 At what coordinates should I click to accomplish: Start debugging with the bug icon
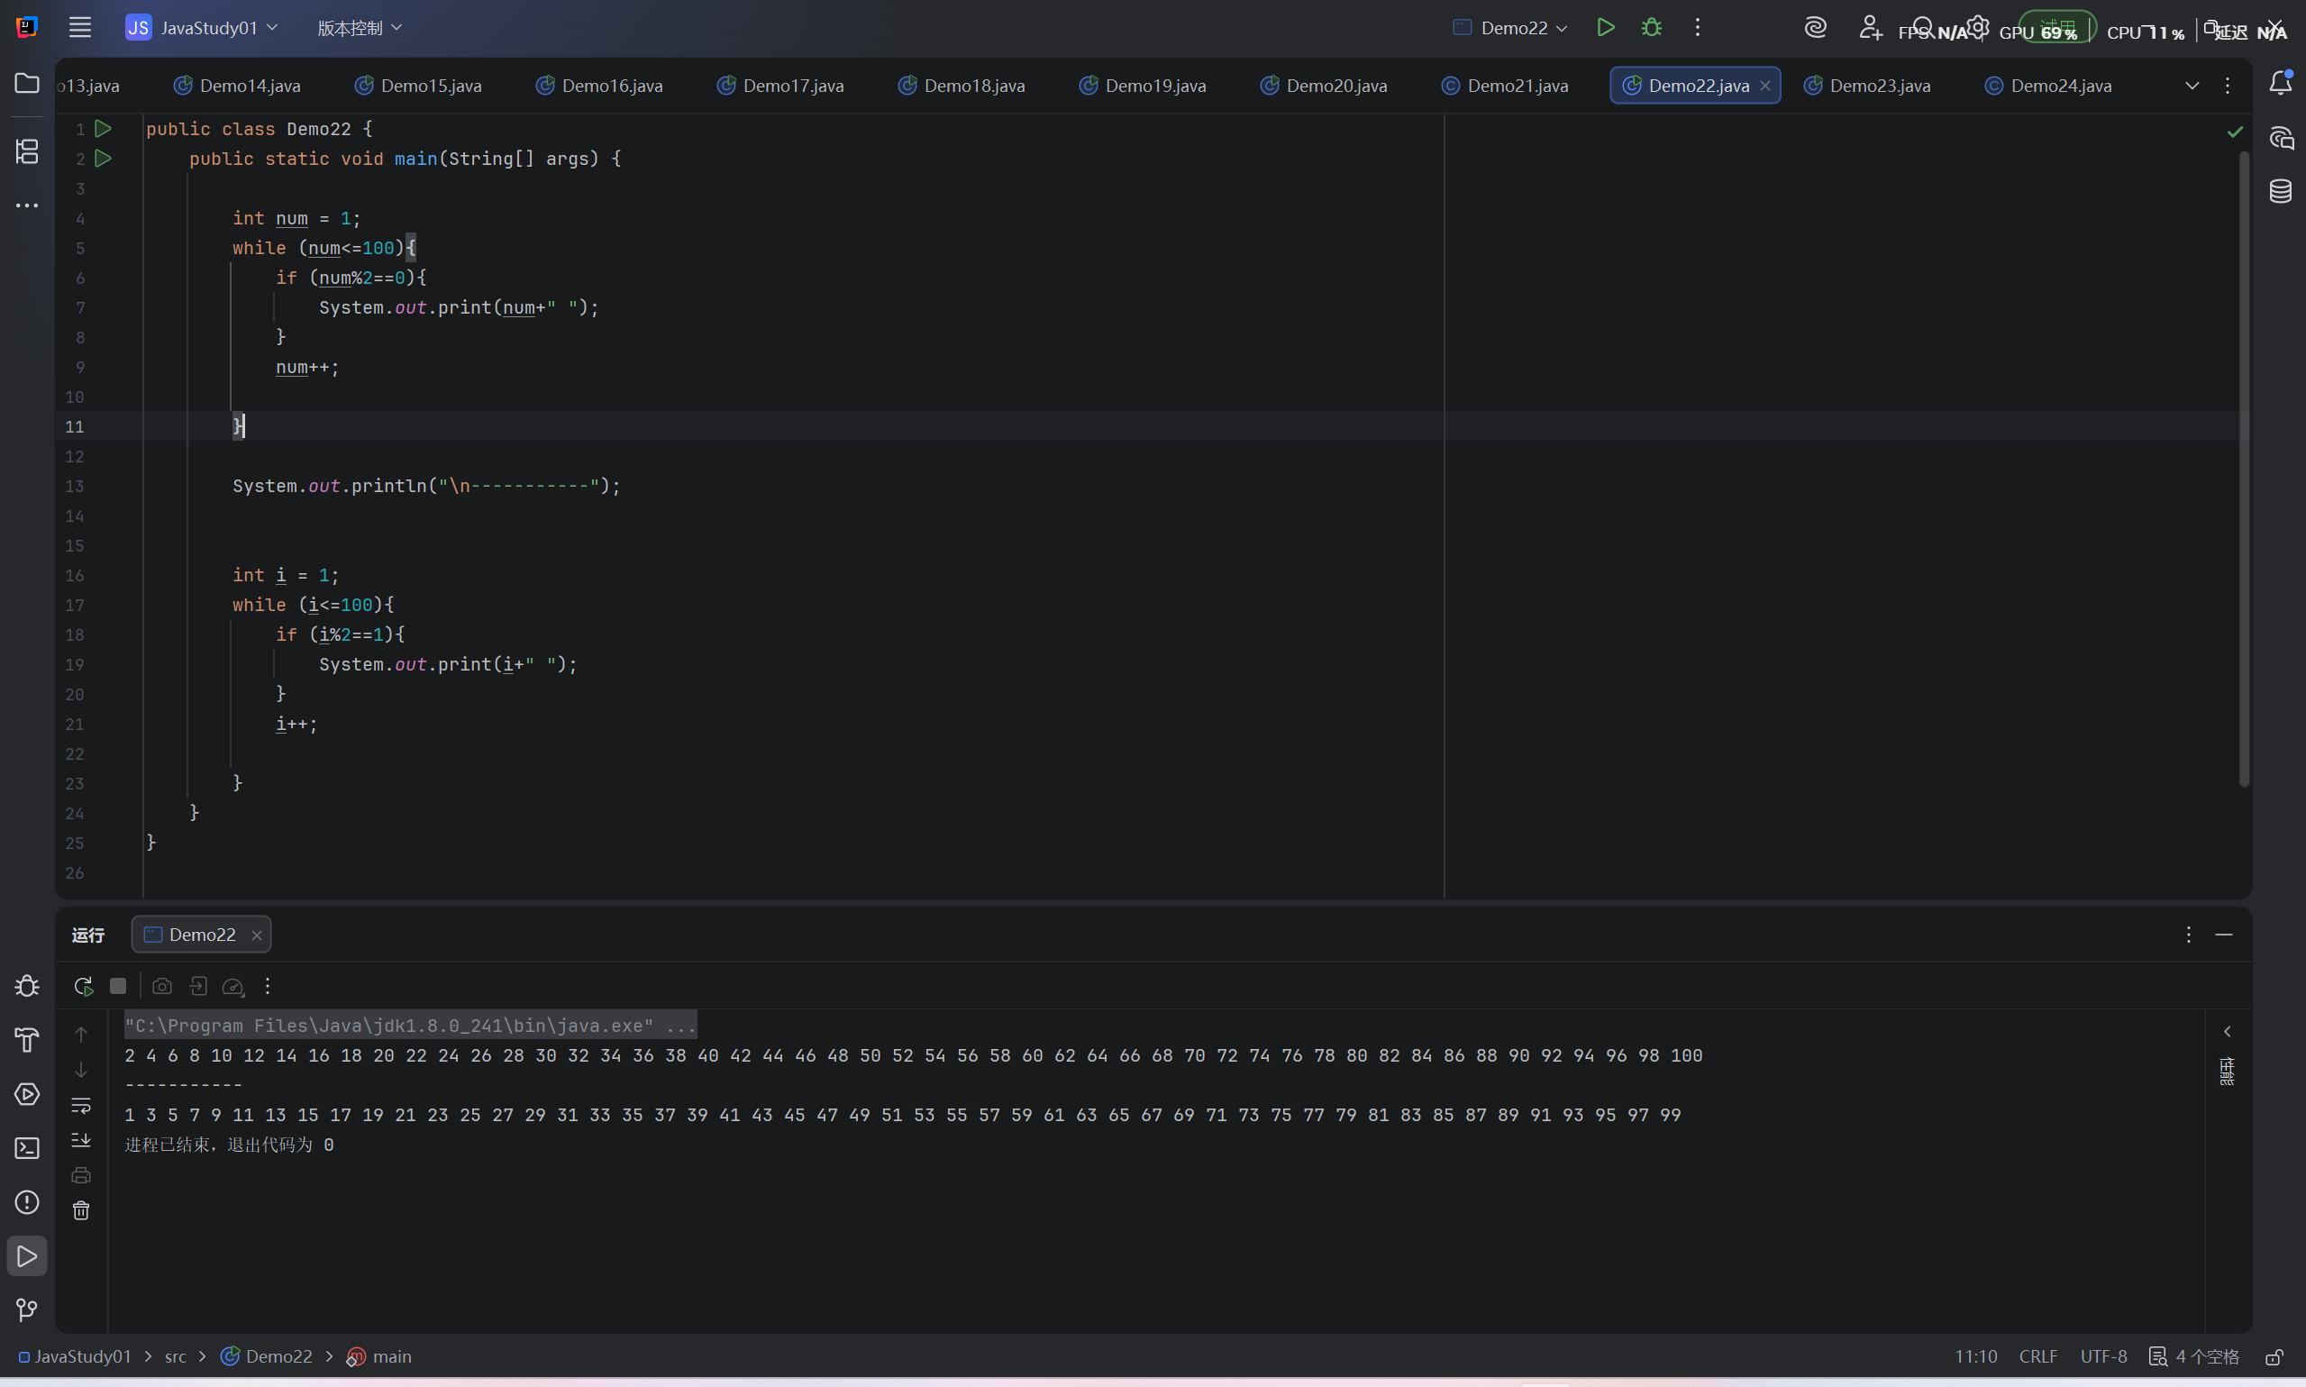point(1651,28)
